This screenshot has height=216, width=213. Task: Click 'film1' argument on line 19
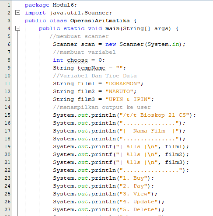tap(174, 146)
